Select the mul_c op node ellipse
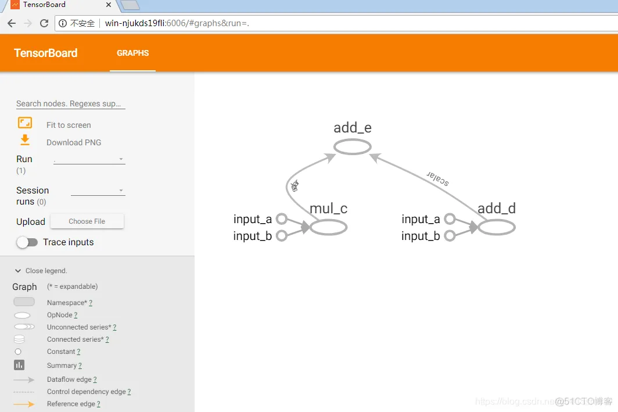This screenshot has width=618, height=412. coord(328,227)
